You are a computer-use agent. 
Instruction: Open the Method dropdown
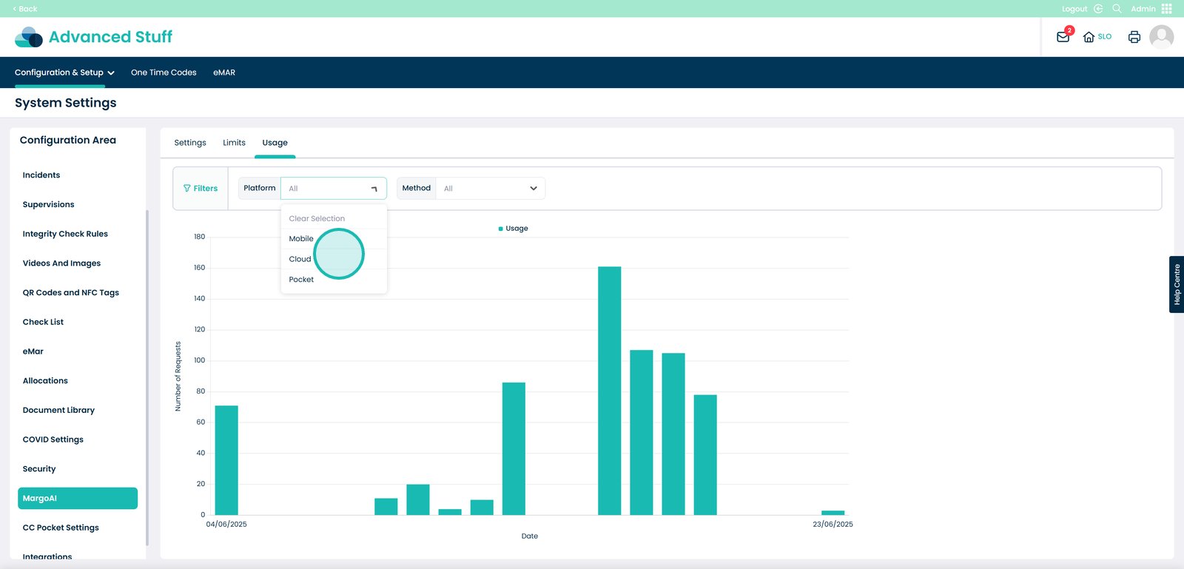pos(490,189)
